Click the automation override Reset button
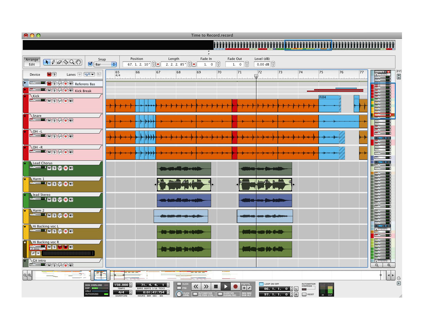The width and height of the screenshot is (424, 330). (x=304, y=295)
